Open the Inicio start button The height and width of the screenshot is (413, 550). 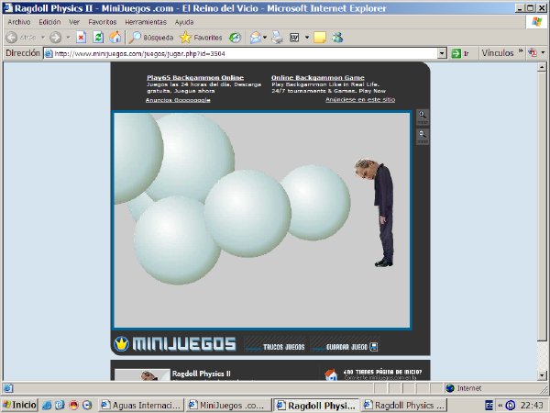(x=20, y=405)
